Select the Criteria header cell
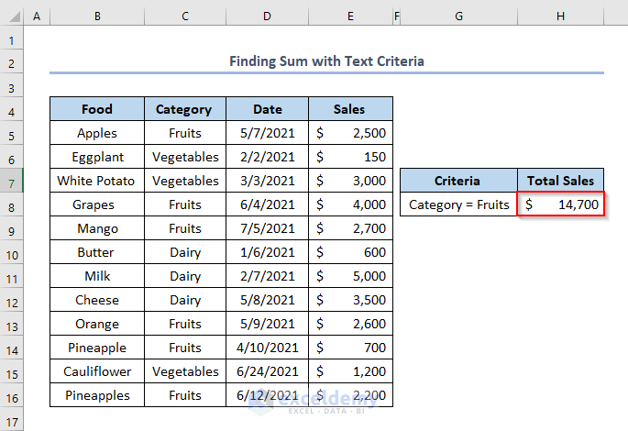628x431 pixels. [x=458, y=181]
